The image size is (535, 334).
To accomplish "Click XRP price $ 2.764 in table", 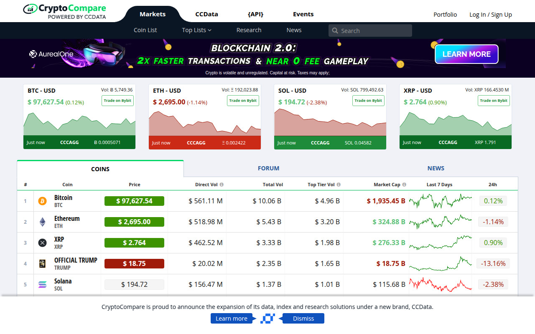I will coord(134,243).
